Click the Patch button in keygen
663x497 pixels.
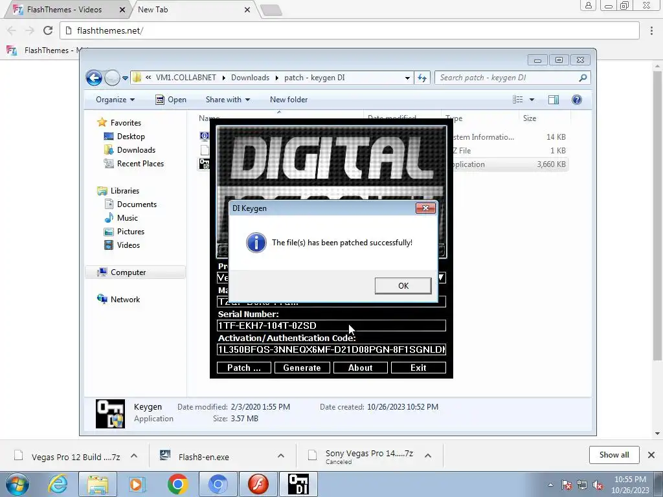(244, 368)
